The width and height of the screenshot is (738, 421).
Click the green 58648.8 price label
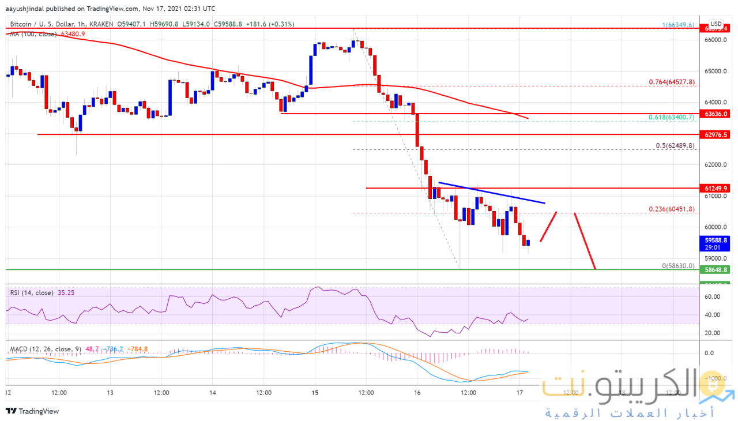coord(715,269)
